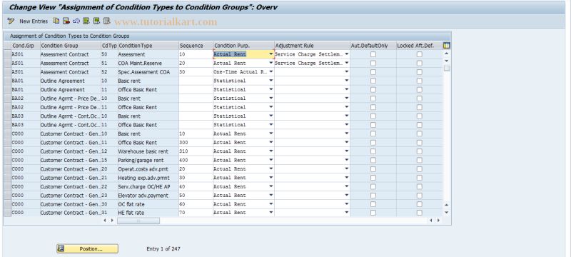Screen dimensions: 571x257
Task: Click the Adjustment Rule column header
Action: tap(312, 46)
